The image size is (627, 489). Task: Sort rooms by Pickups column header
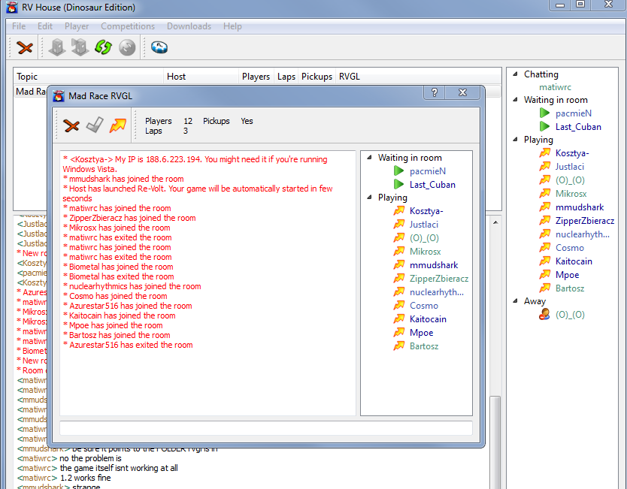click(317, 77)
